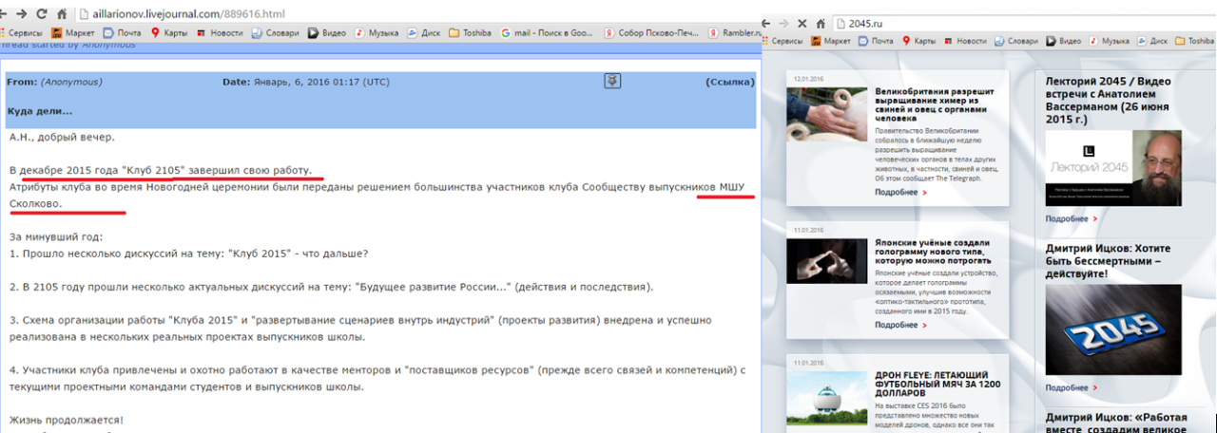
Task: Click the Anonymous thread starter link
Action: [x=108, y=44]
